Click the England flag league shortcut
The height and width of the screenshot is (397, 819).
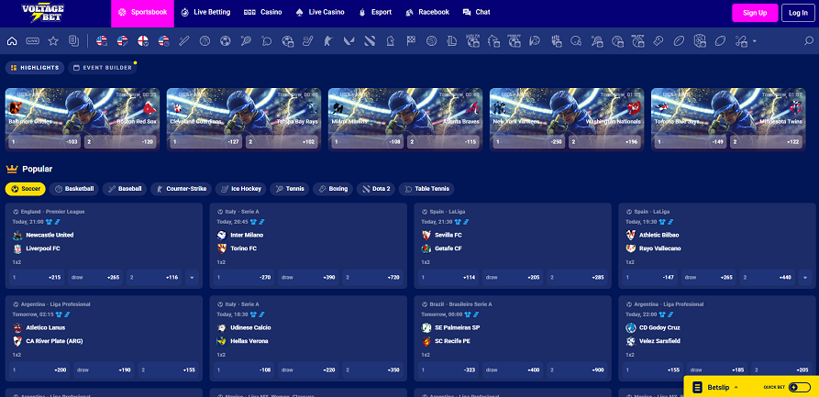click(x=142, y=40)
